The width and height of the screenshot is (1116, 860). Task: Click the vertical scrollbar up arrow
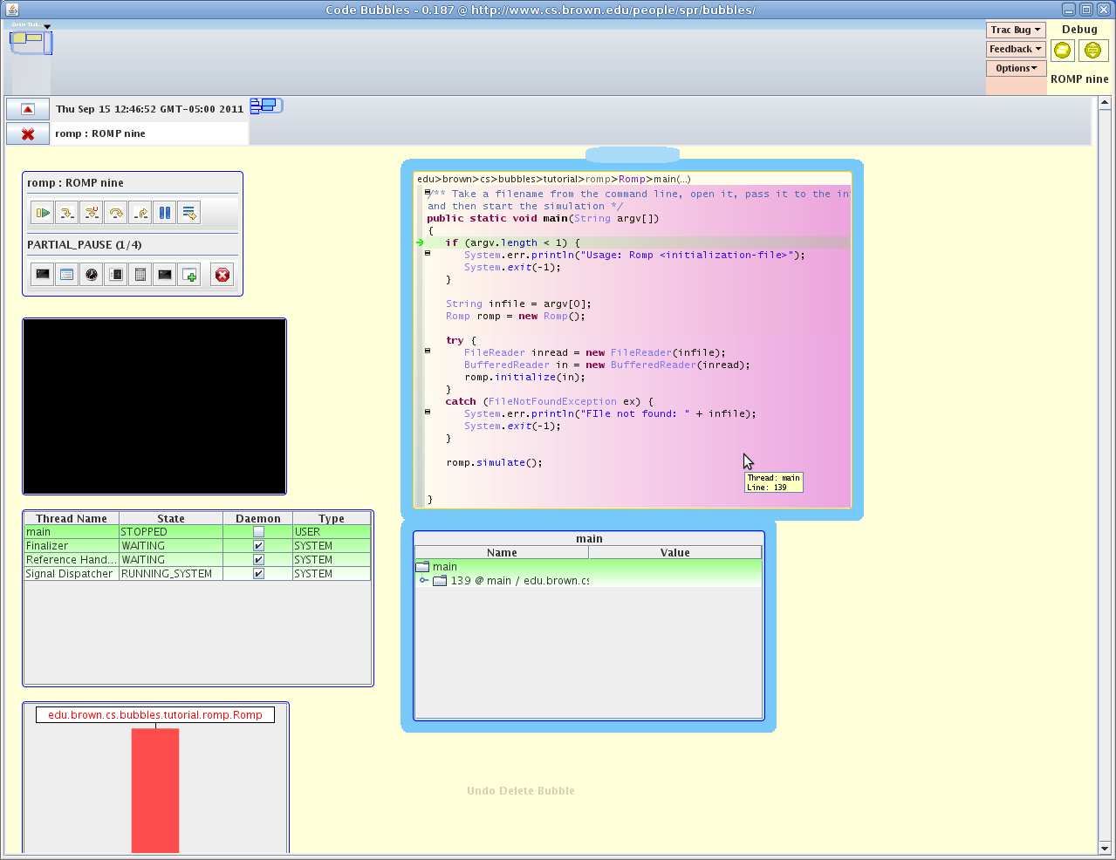(x=1105, y=103)
